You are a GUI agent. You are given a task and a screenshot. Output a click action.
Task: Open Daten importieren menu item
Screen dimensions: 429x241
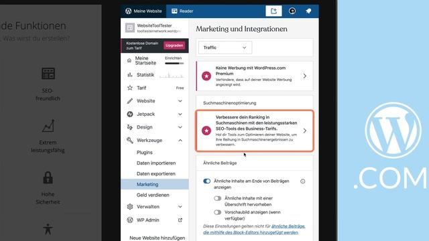tap(156, 163)
